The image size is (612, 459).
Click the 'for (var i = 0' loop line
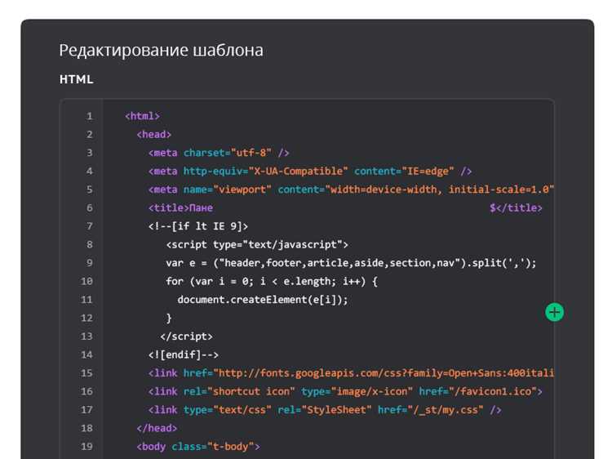click(272, 281)
